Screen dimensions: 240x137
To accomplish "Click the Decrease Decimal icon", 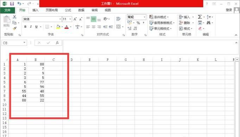I will click(x=135, y=28).
